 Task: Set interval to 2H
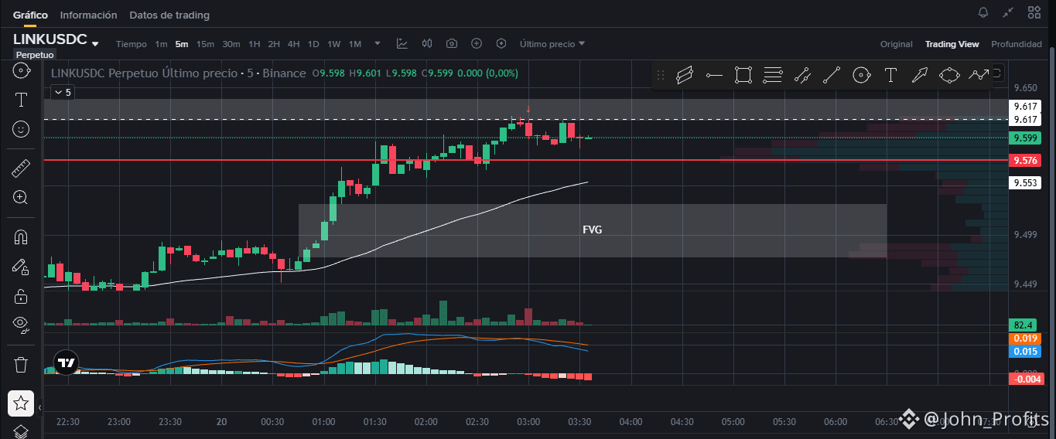click(274, 44)
